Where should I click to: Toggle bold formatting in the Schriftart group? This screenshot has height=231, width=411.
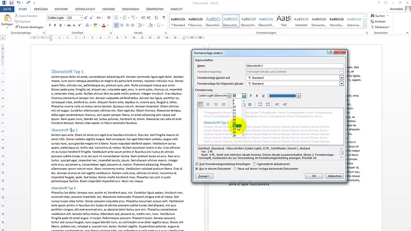[x=50, y=25]
